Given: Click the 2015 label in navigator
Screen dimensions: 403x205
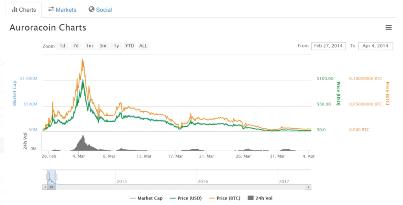Looking at the screenshot, I should point(122,181).
